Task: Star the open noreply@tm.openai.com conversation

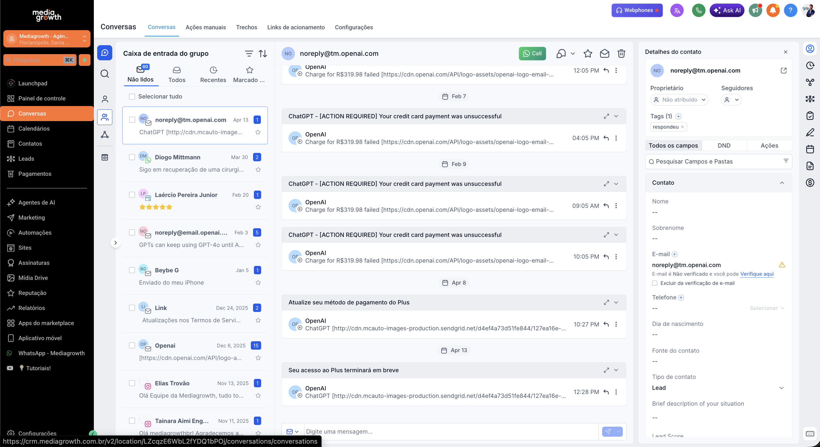Action: 588,53
